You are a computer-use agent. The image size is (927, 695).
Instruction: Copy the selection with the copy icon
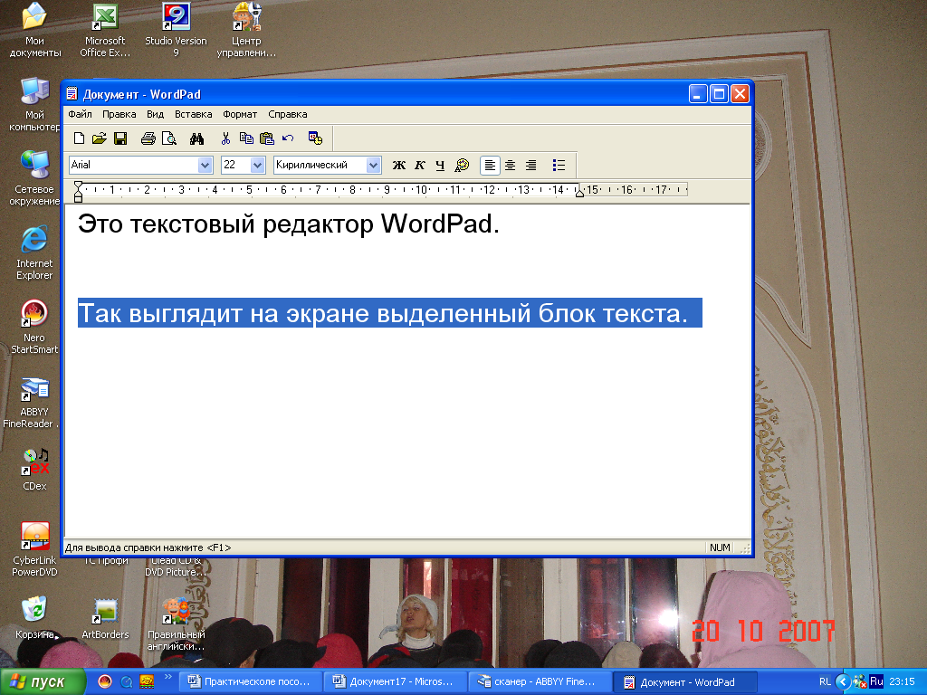point(246,138)
